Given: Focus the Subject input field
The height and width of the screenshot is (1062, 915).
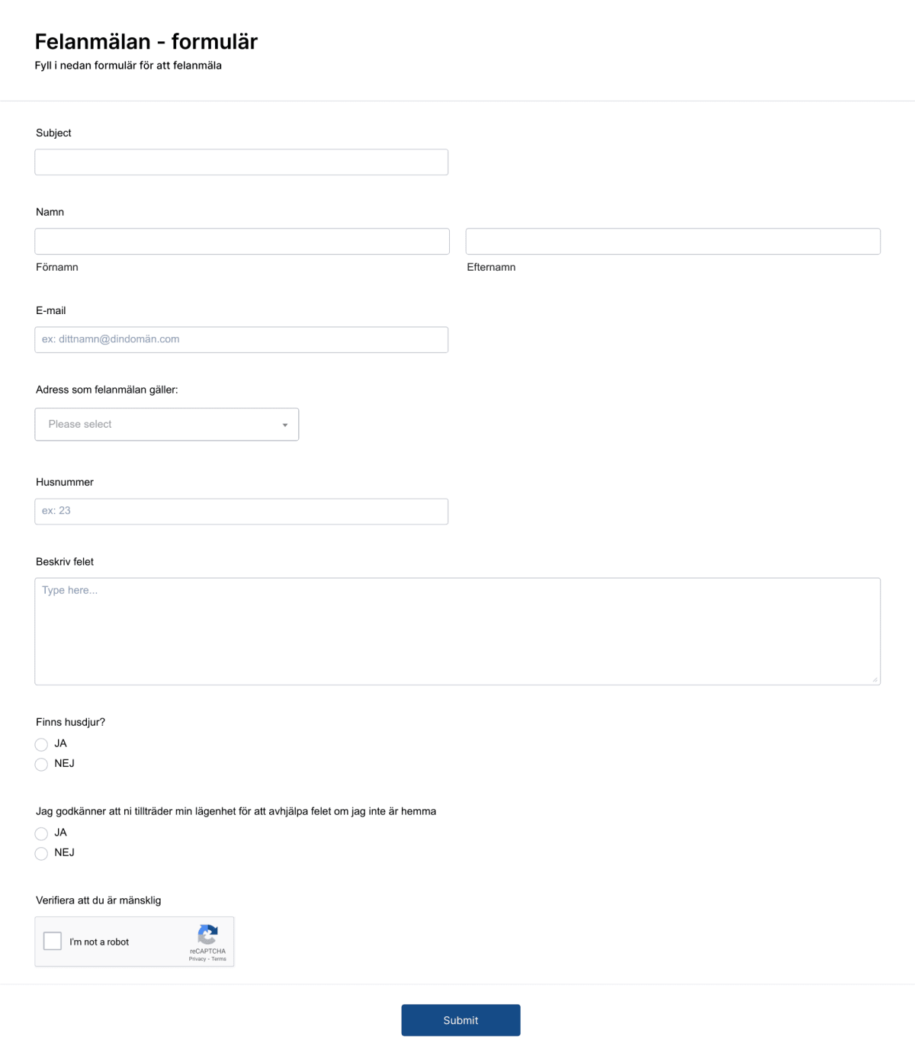Looking at the screenshot, I should (241, 162).
